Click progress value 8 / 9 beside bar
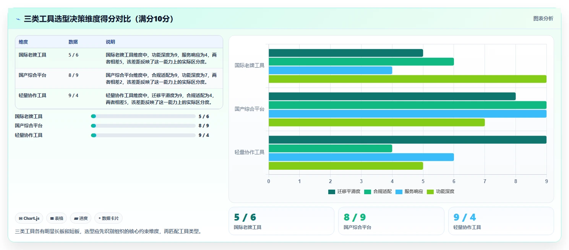This screenshot has height=250, width=569. coord(204,126)
